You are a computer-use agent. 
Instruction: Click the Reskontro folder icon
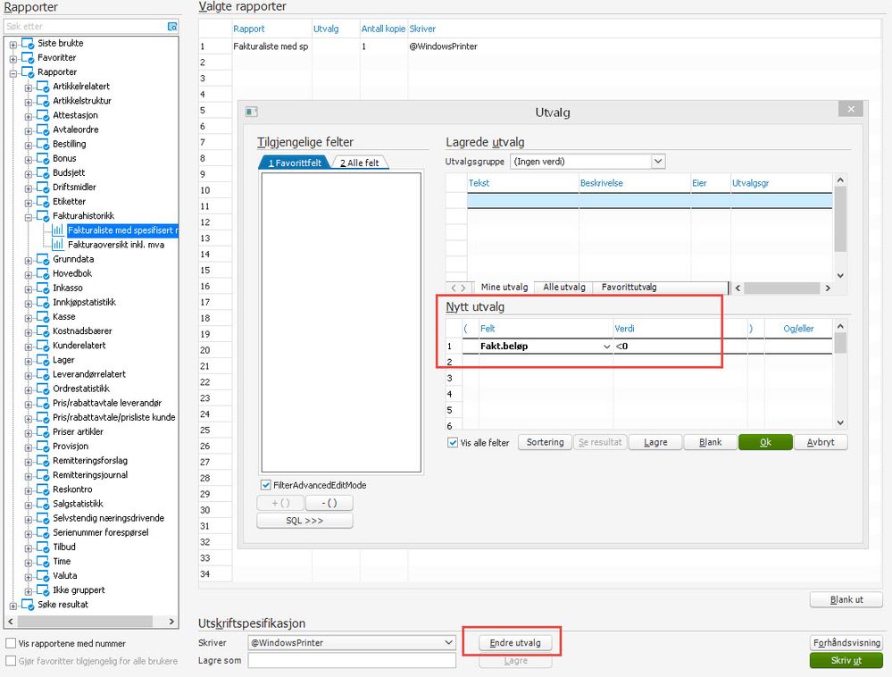[x=43, y=489]
